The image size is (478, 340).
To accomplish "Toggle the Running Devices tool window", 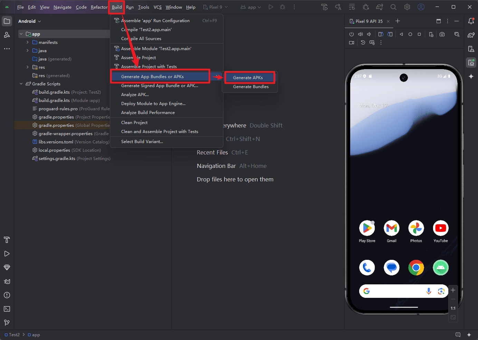I will click(471, 63).
